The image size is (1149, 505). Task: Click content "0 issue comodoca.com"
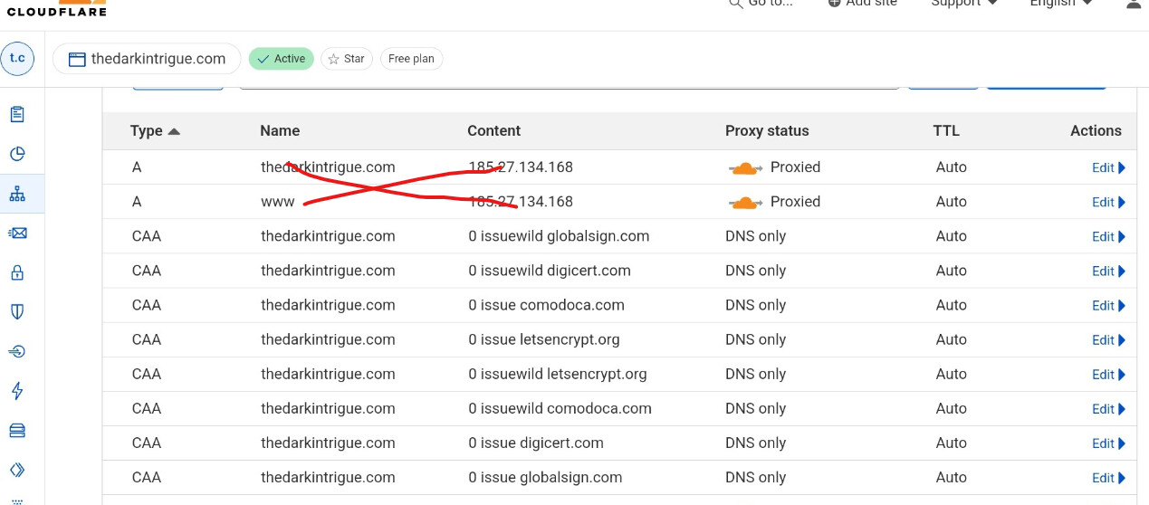click(546, 305)
